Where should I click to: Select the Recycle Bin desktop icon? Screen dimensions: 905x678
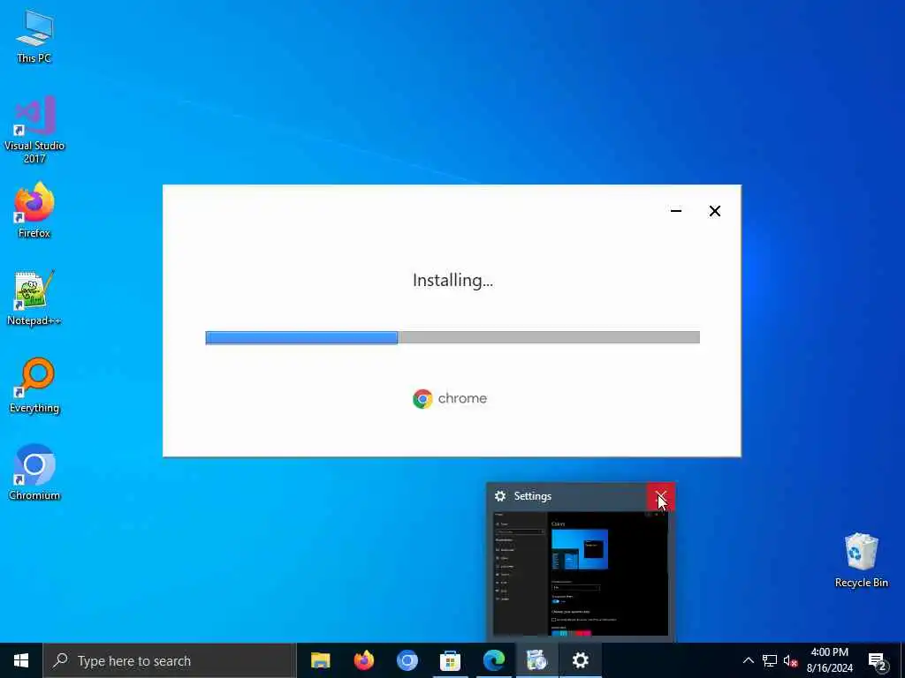(861, 561)
